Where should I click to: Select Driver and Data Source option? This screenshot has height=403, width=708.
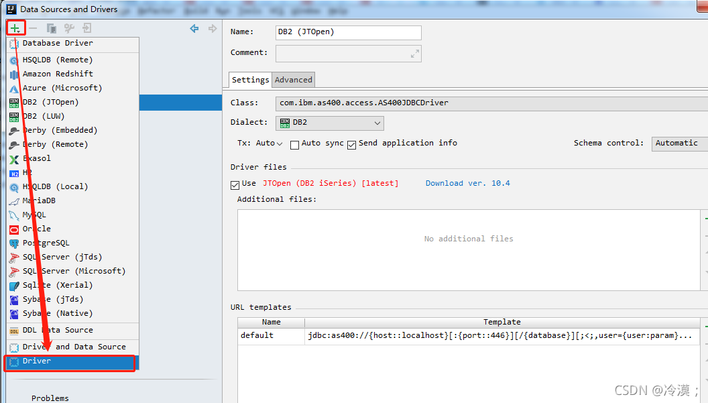[72, 347]
